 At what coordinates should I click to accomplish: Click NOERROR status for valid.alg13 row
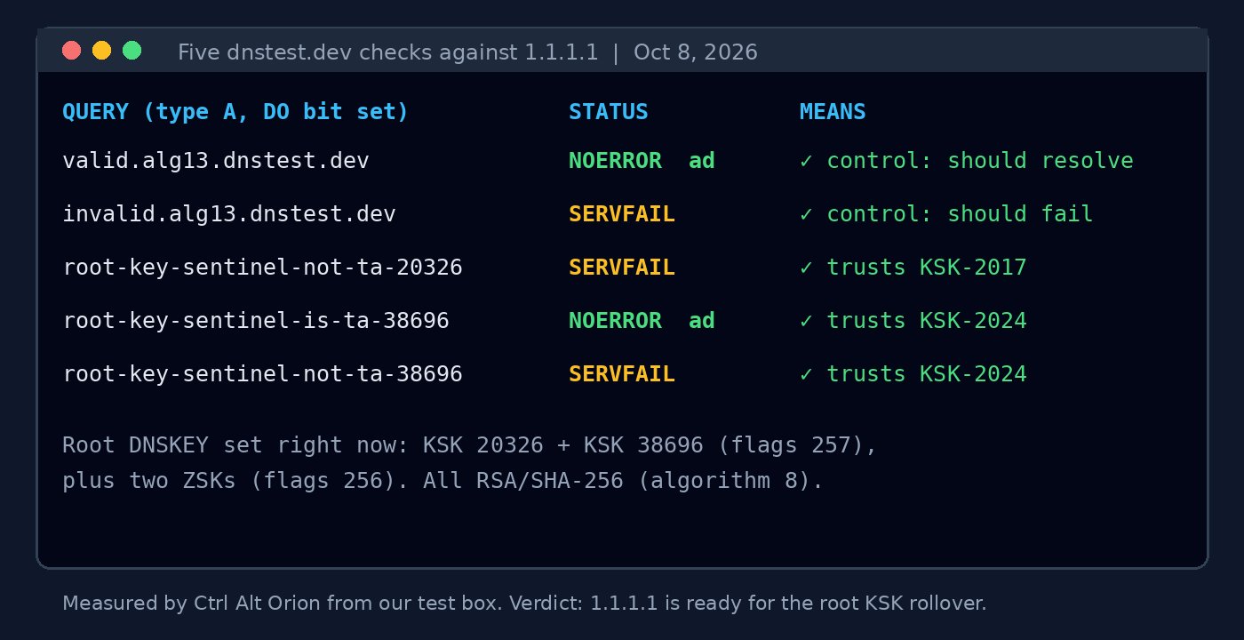(x=615, y=161)
